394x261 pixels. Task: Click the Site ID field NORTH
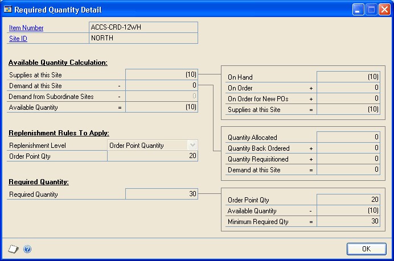click(x=143, y=38)
